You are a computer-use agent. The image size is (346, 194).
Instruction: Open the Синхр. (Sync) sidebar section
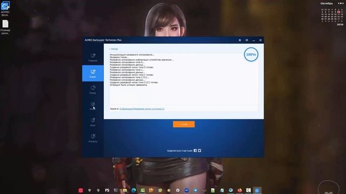pyautogui.click(x=92, y=89)
